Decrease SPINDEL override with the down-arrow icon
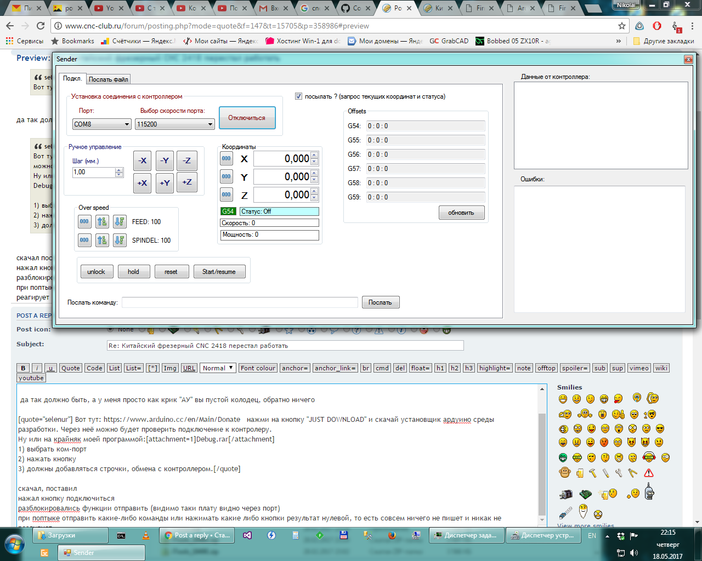 point(120,240)
